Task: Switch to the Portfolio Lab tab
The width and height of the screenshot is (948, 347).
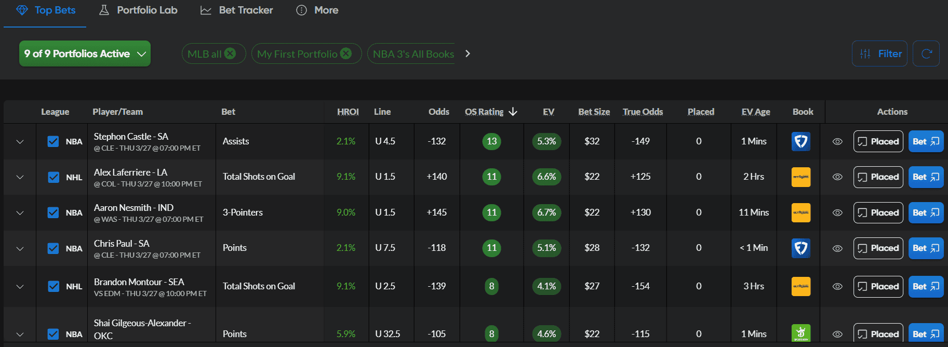Action: coord(138,10)
